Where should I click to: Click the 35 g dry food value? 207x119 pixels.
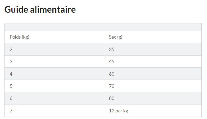tap(112, 49)
